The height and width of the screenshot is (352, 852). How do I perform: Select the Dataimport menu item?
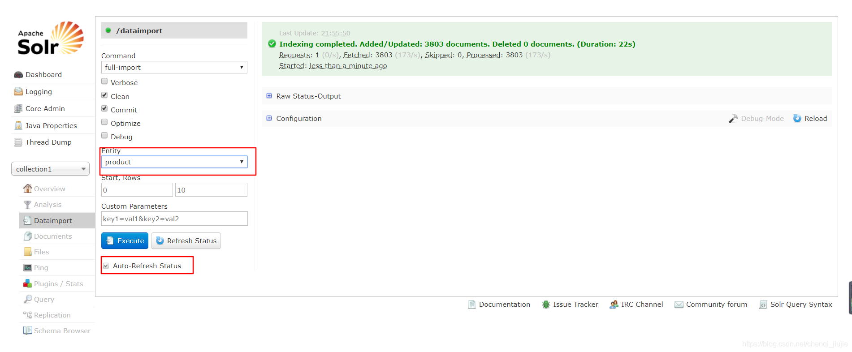[57, 220]
